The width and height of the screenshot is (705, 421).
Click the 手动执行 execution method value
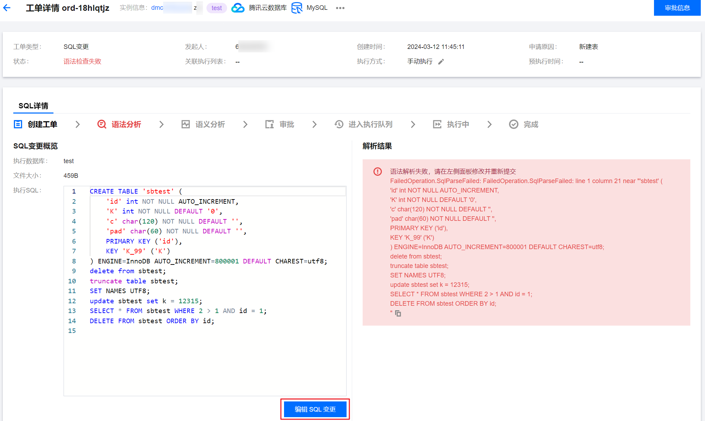pos(420,61)
